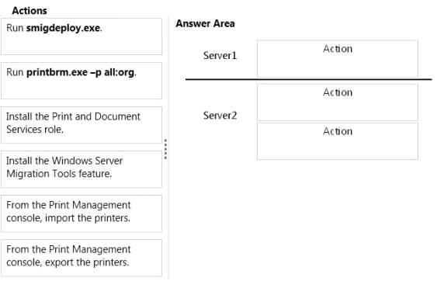
Task: Click the Server1 label
Action: pyautogui.click(x=220, y=55)
